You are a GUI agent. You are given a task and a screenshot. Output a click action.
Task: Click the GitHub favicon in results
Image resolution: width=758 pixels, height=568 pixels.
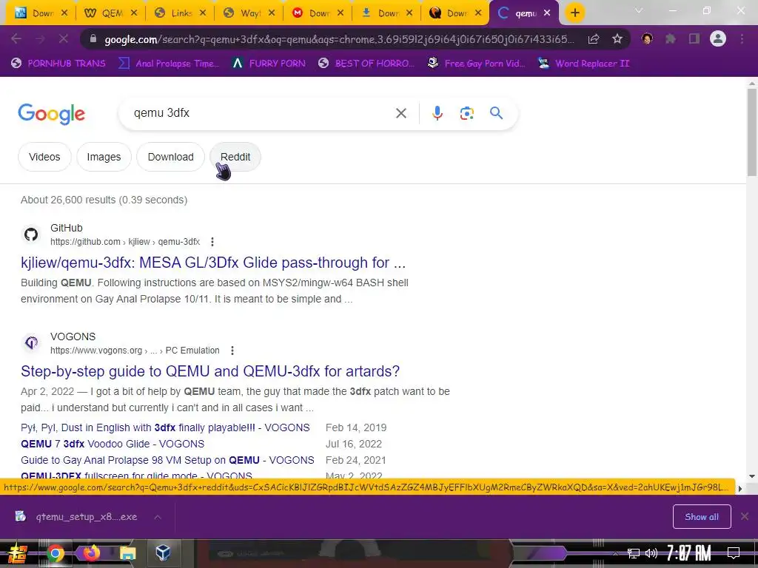31,234
